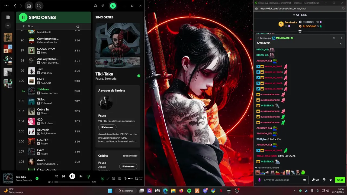Skip to next track
Screen dimensions: 347x195
81,176
